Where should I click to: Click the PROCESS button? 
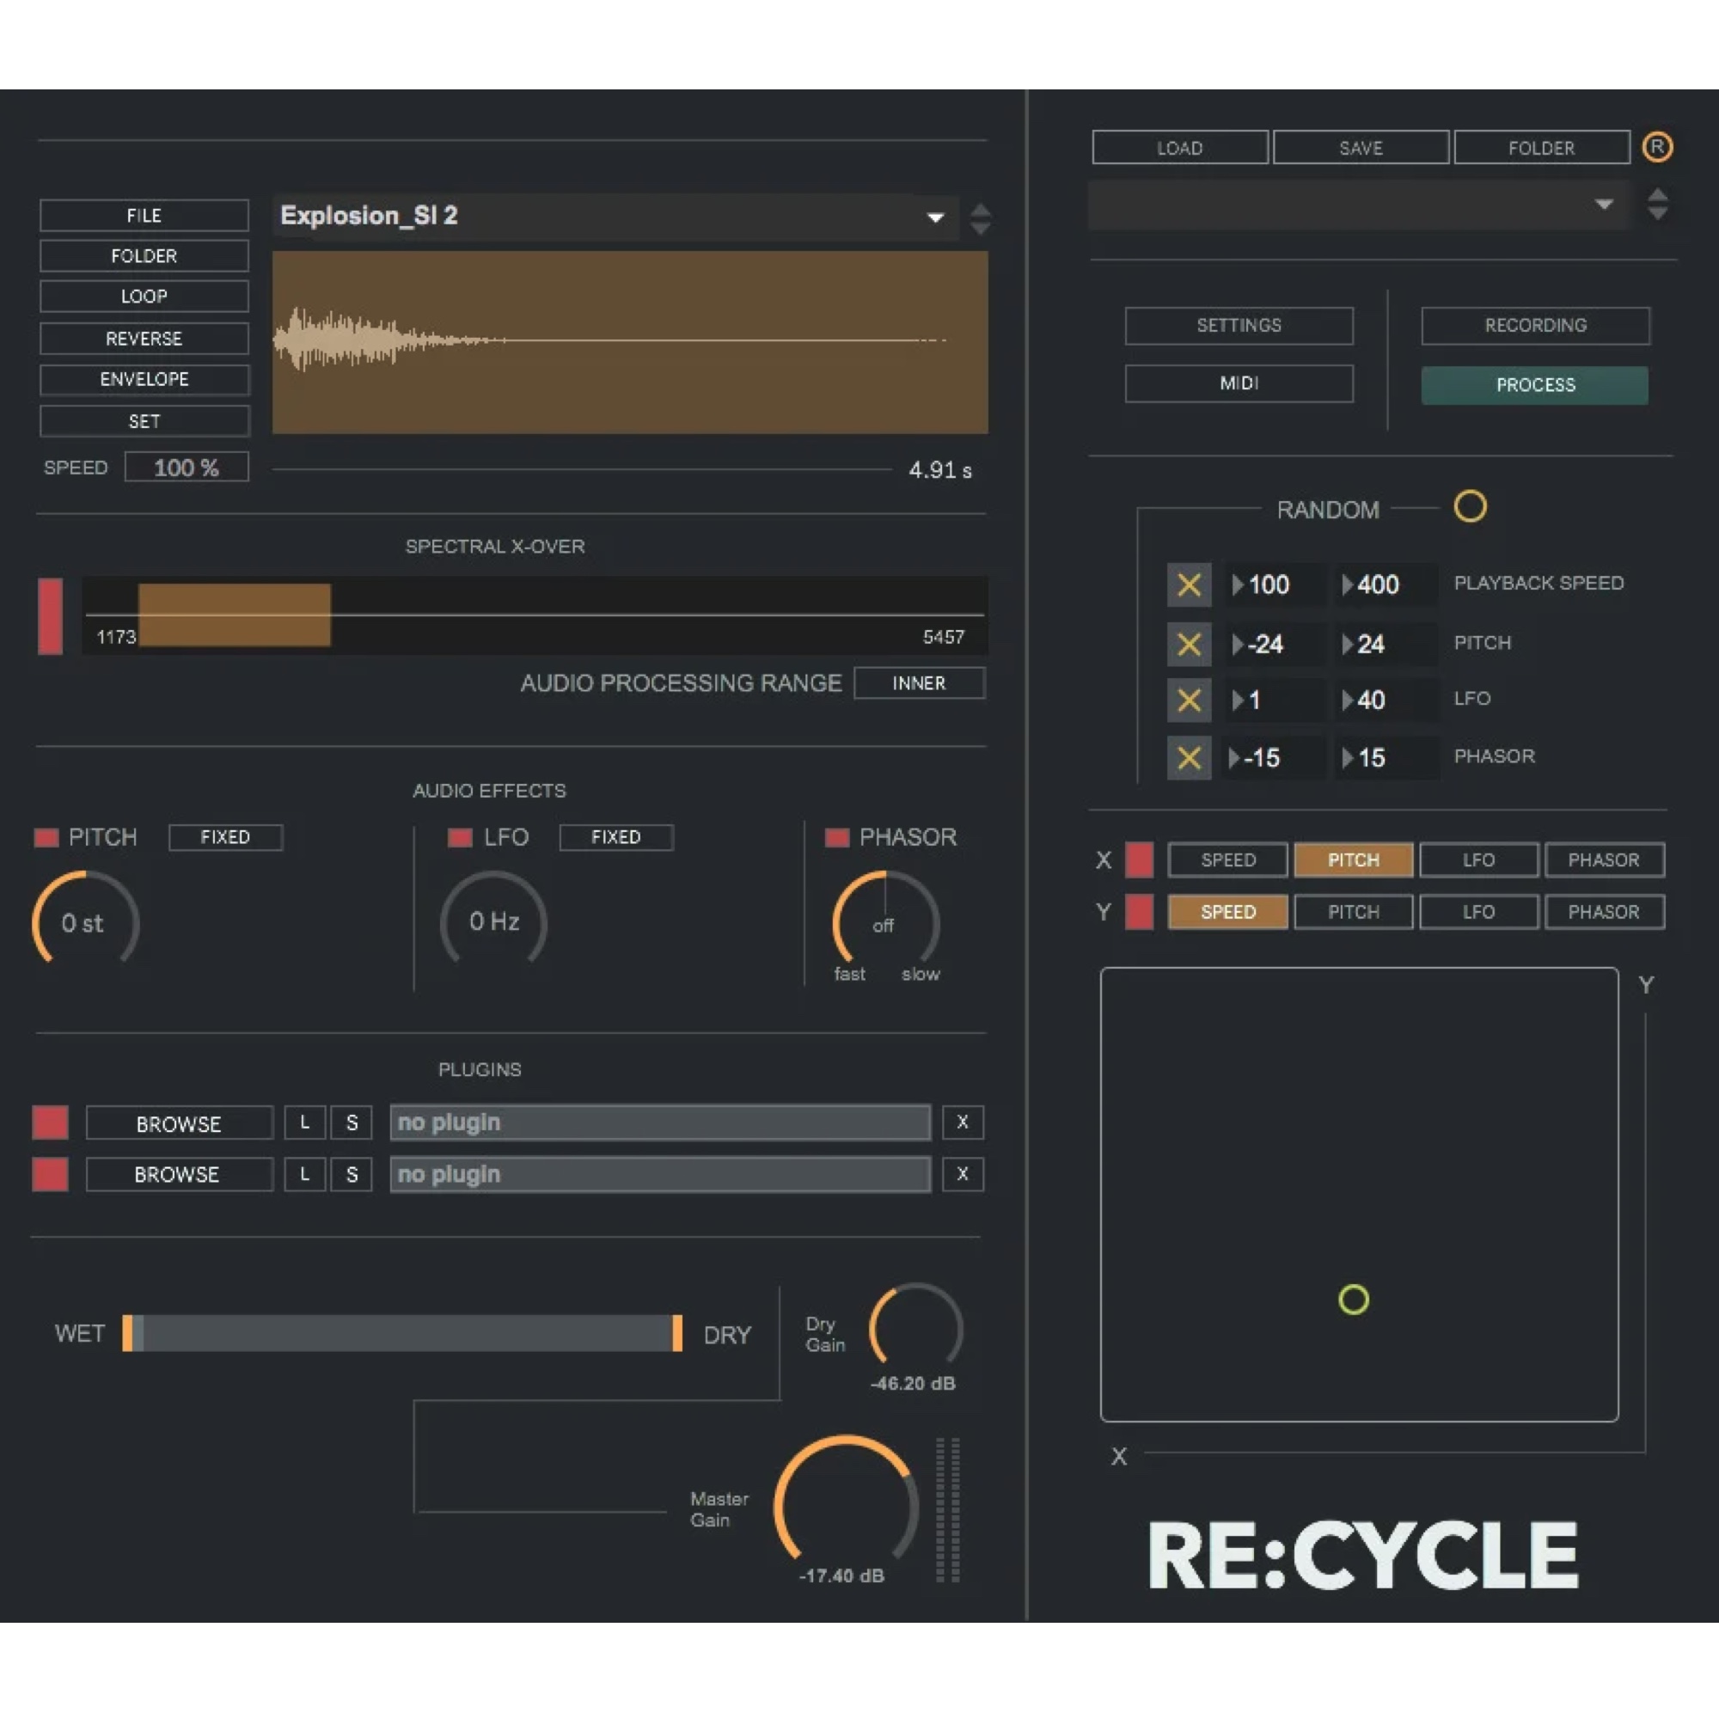pos(1535,385)
